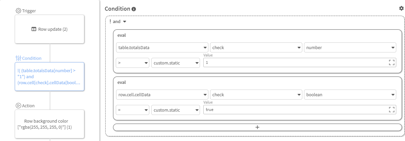
Task: Click the Condition info icon
Action: coord(134,9)
